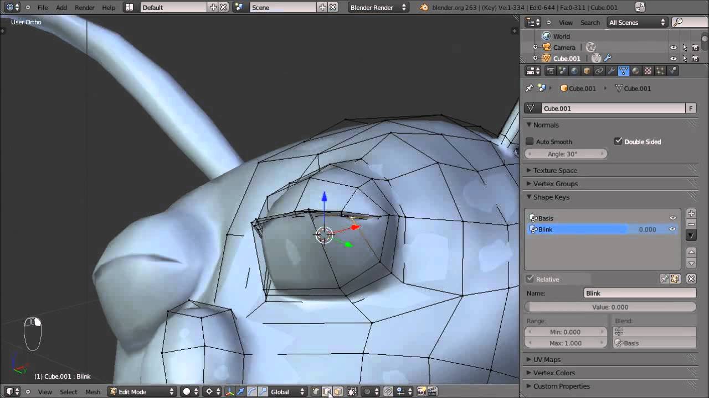Toggle Limit selection to visible icon
The height and width of the screenshot is (398, 709).
(352, 391)
